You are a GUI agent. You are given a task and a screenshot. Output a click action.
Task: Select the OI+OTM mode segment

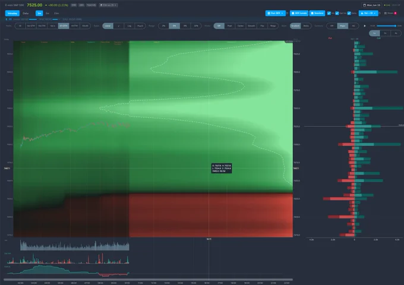pos(64,26)
